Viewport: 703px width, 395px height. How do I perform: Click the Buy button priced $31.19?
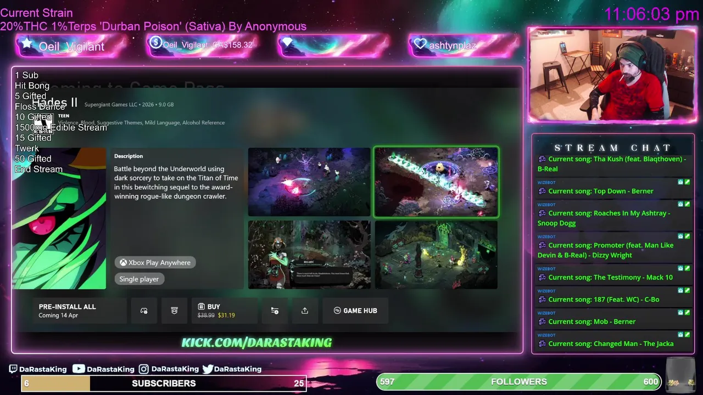[224, 311]
